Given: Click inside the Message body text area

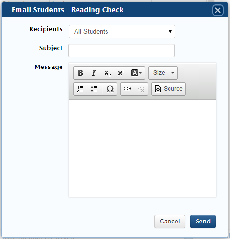Looking at the screenshot, I should coord(142,148).
